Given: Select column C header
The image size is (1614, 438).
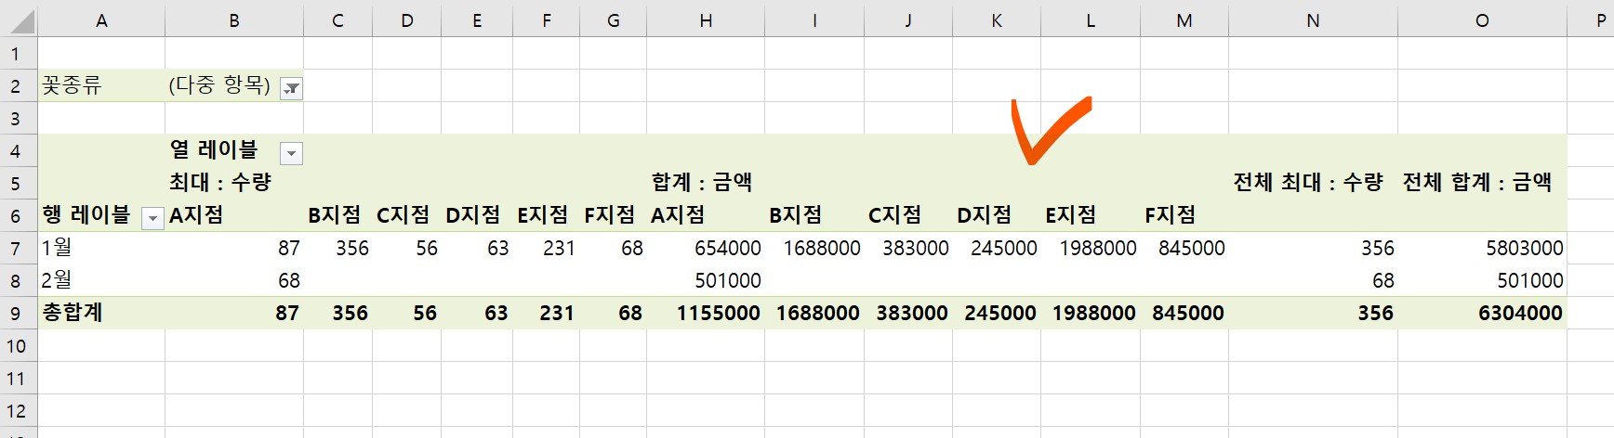Looking at the screenshot, I should [337, 20].
